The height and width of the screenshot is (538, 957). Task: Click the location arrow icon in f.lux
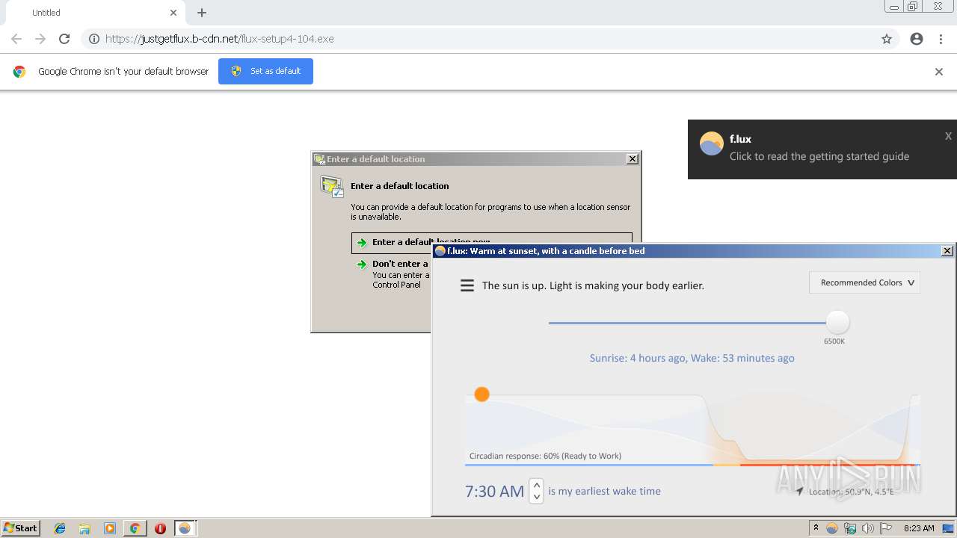coord(799,491)
